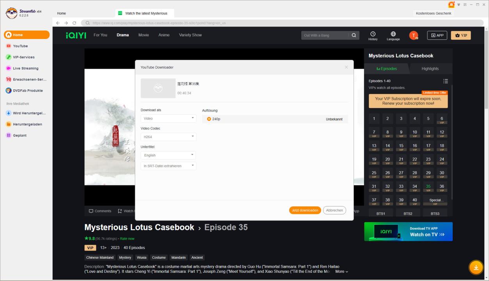The width and height of the screenshot is (489, 281).
Task: Select episode 36 in the episode grid
Action: pos(441,187)
